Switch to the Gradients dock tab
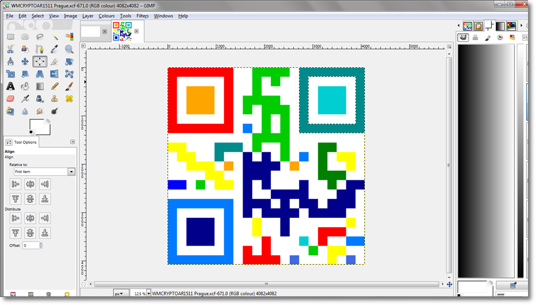 (x=500, y=26)
